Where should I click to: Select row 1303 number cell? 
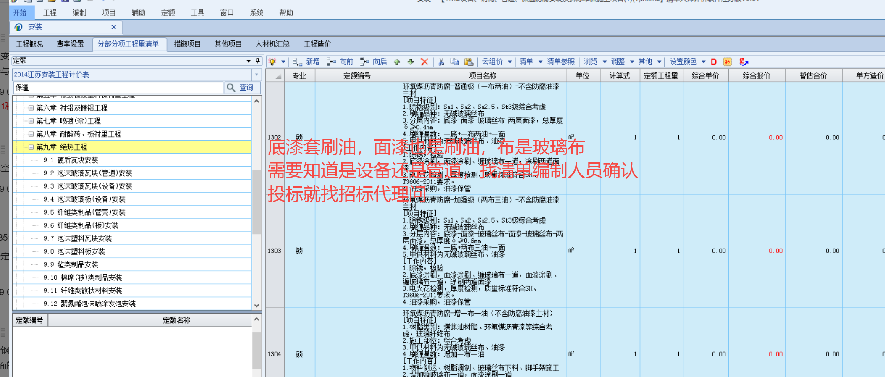pos(275,251)
